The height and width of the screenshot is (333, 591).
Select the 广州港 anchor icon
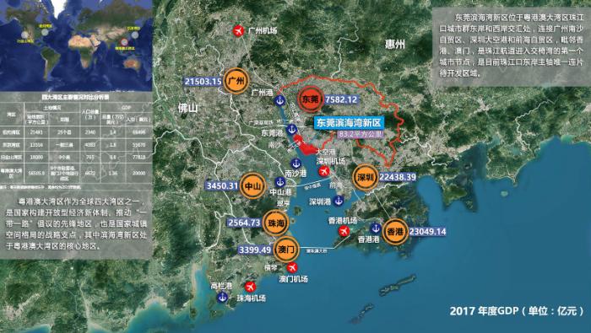pyautogui.click(x=279, y=100)
